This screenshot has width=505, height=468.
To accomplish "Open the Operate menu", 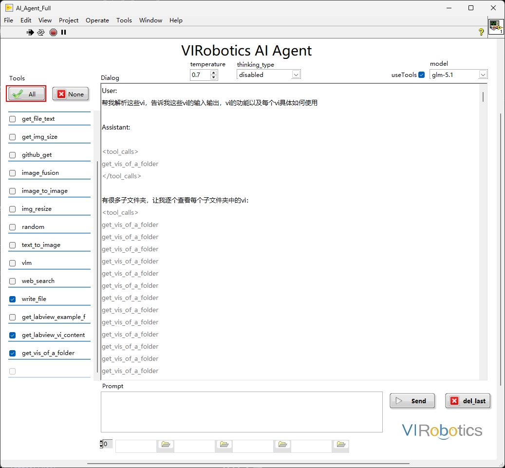I will point(97,20).
